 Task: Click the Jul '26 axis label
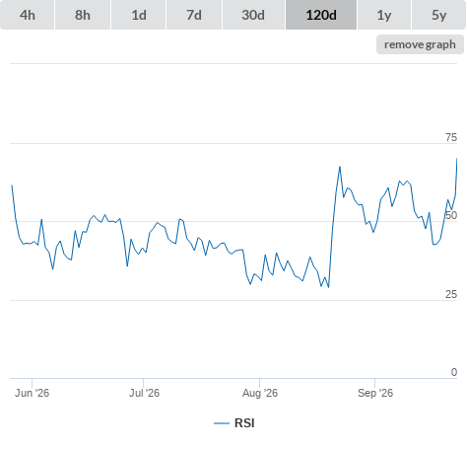(x=144, y=393)
